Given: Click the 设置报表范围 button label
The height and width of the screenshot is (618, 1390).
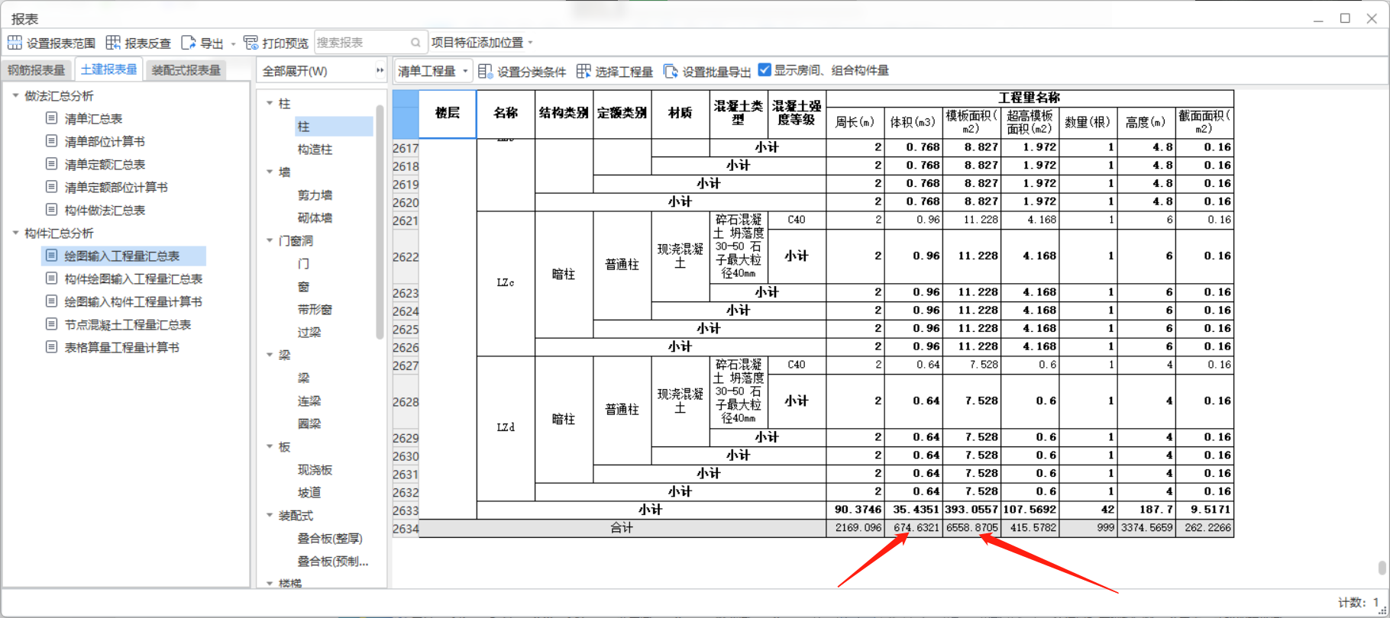Looking at the screenshot, I should tap(61, 43).
